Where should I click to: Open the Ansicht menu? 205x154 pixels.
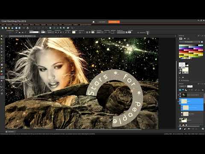point(16,25)
